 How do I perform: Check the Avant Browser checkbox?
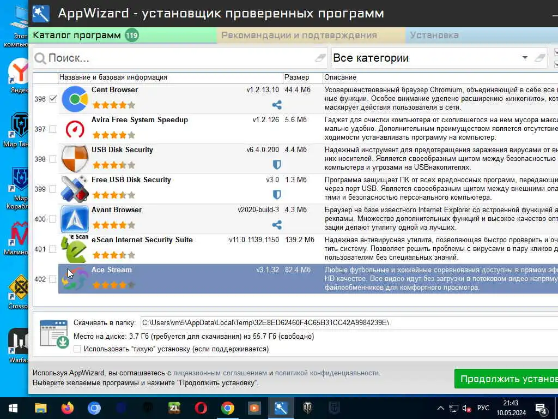pyautogui.click(x=53, y=219)
